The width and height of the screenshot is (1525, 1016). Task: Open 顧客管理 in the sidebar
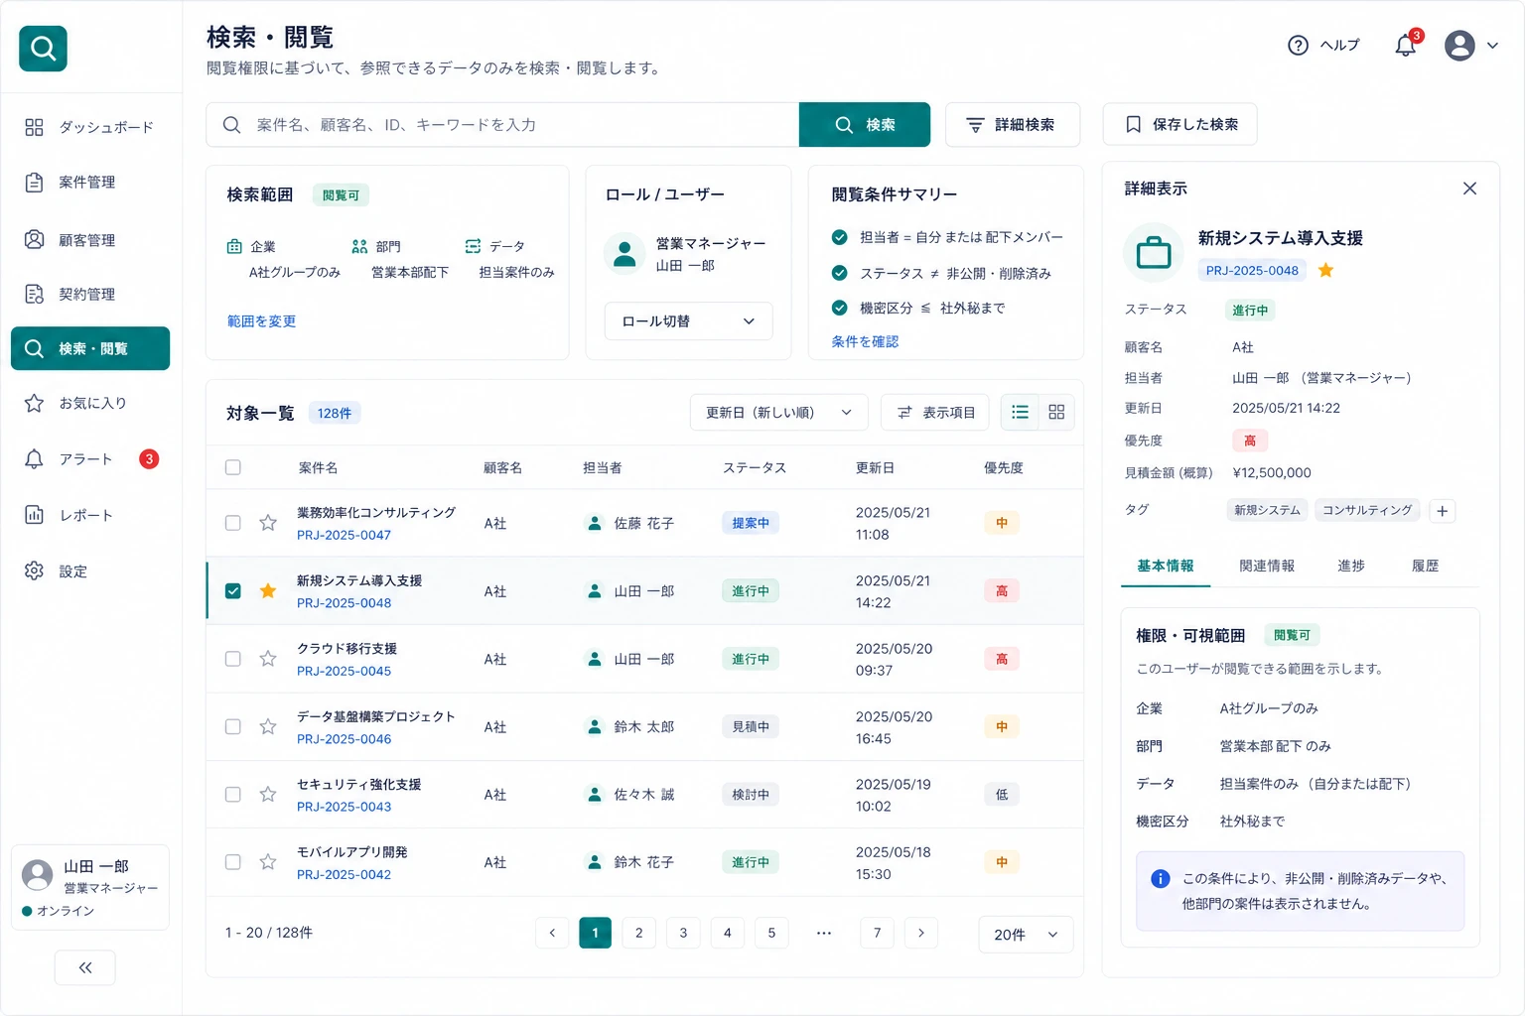(90, 240)
